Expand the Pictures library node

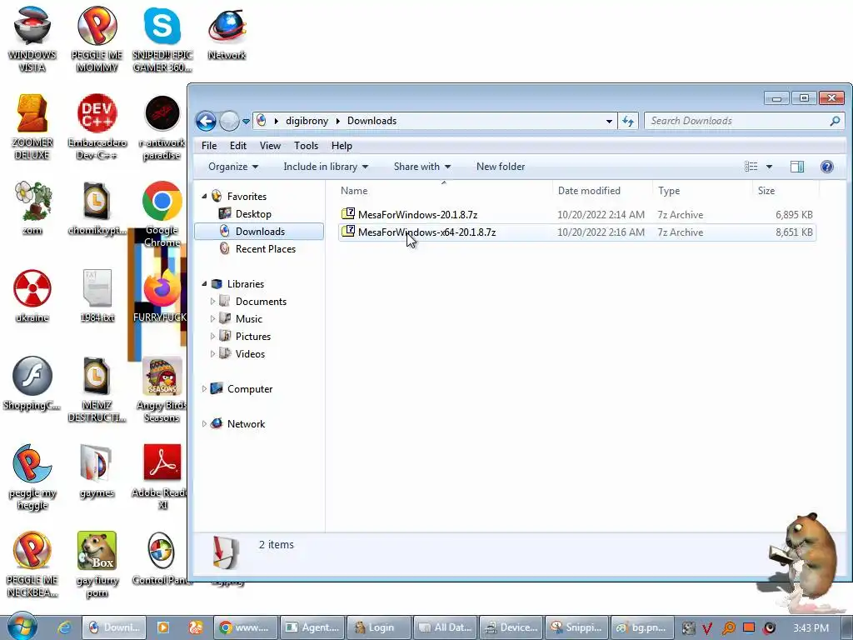coord(212,336)
